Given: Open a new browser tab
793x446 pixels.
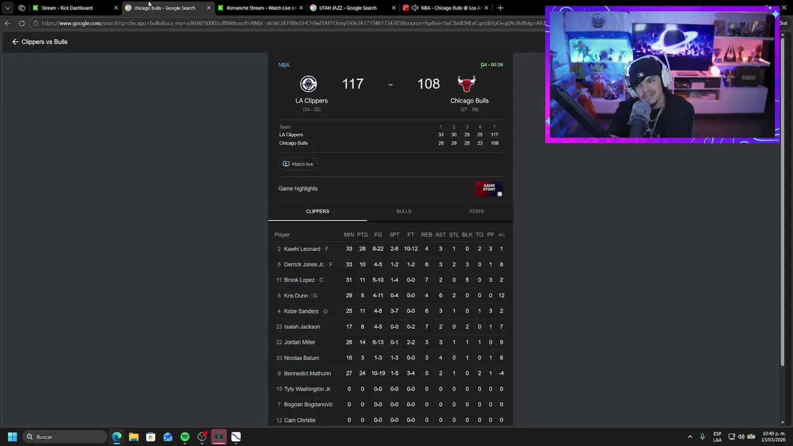Looking at the screenshot, I should [x=500, y=8].
